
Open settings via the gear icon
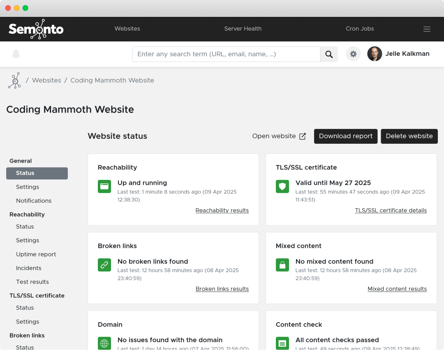click(353, 54)
